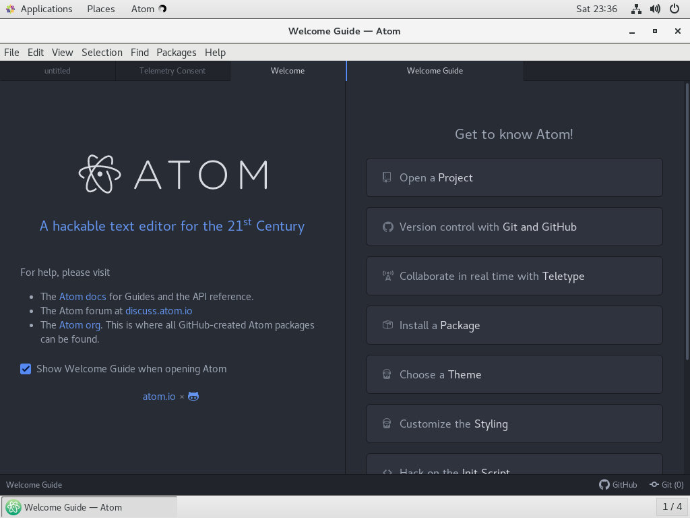Click the Sat 23:36 clock
This screenshot has width=690, height=518.
[596, 9]
